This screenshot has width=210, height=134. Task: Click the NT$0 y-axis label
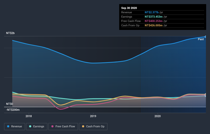tap(9, 104)
